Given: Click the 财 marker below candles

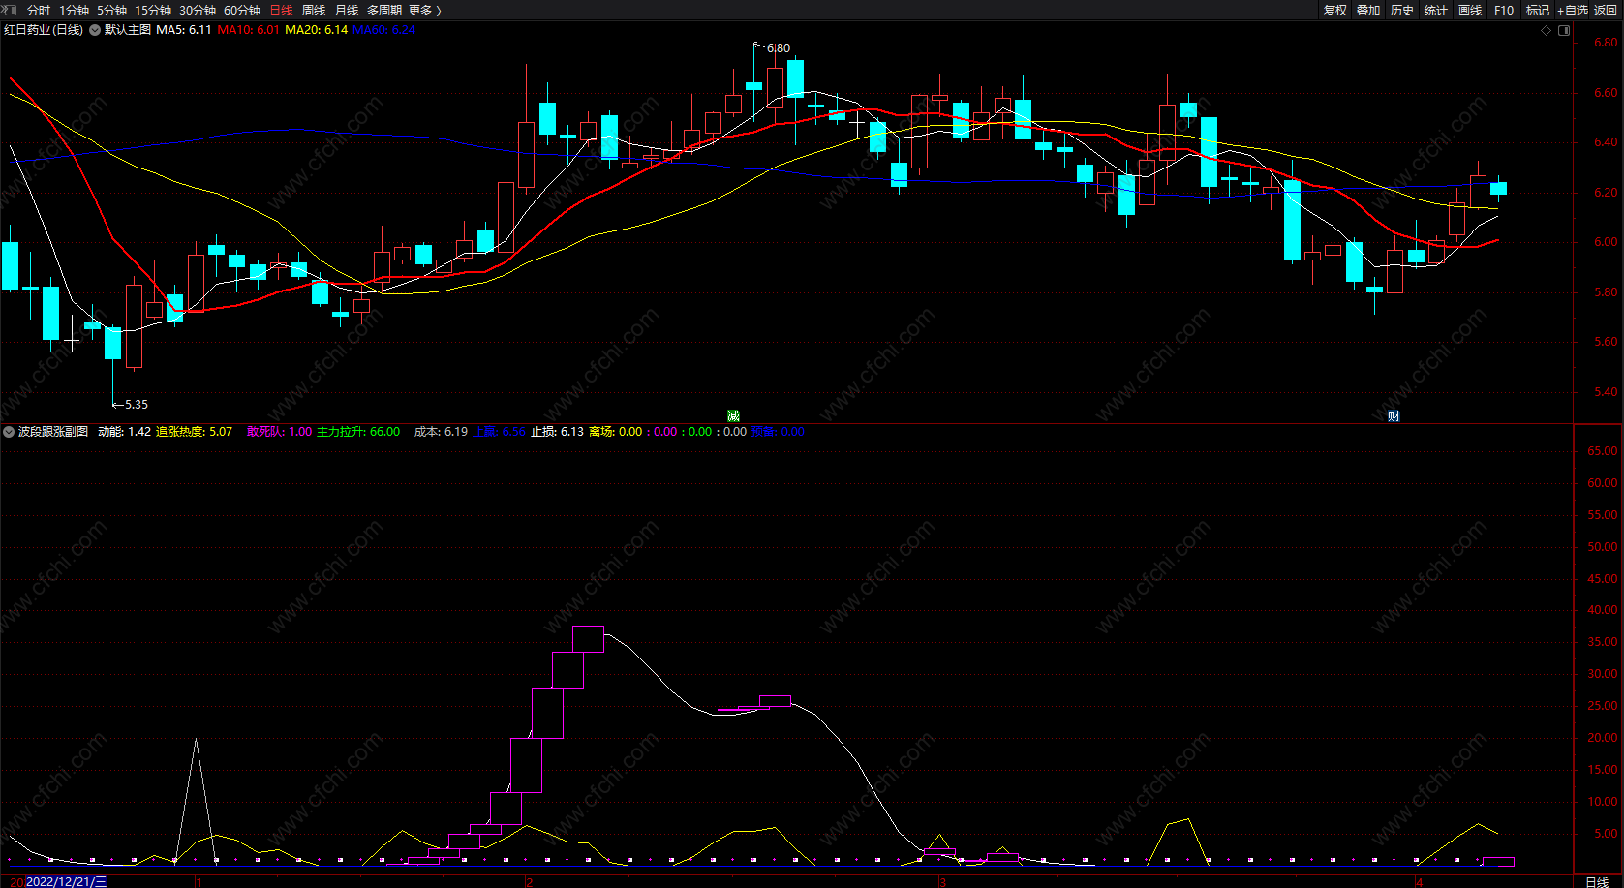Looking at the screenshot, I should tap(1394, 416).
